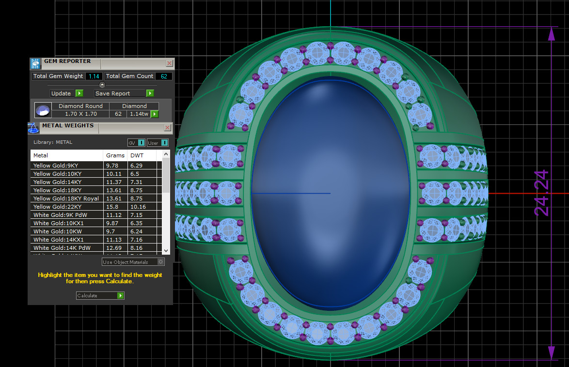This screenshot has width=569, height=367.
Task: Click the Update button label
Action: (x=62, y=93)
